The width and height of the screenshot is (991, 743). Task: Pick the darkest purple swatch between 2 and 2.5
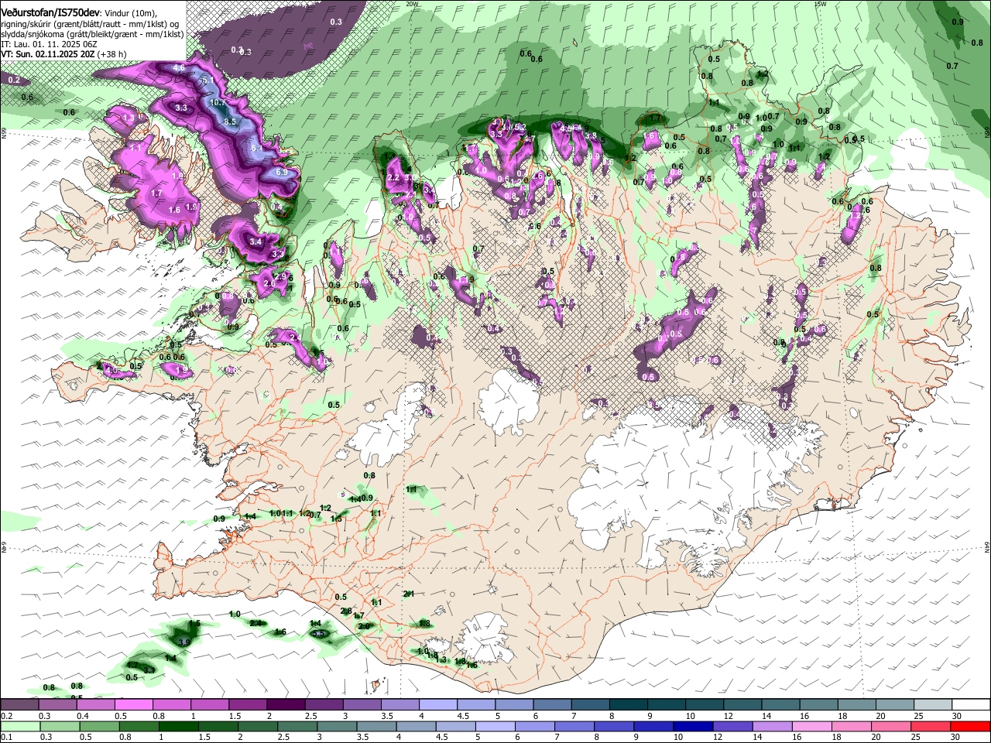pos(287,705)
